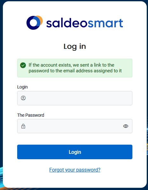This screenshot has width=148, height=190.
Task: Click the green checkmark success icon
Action: (23, 65)
